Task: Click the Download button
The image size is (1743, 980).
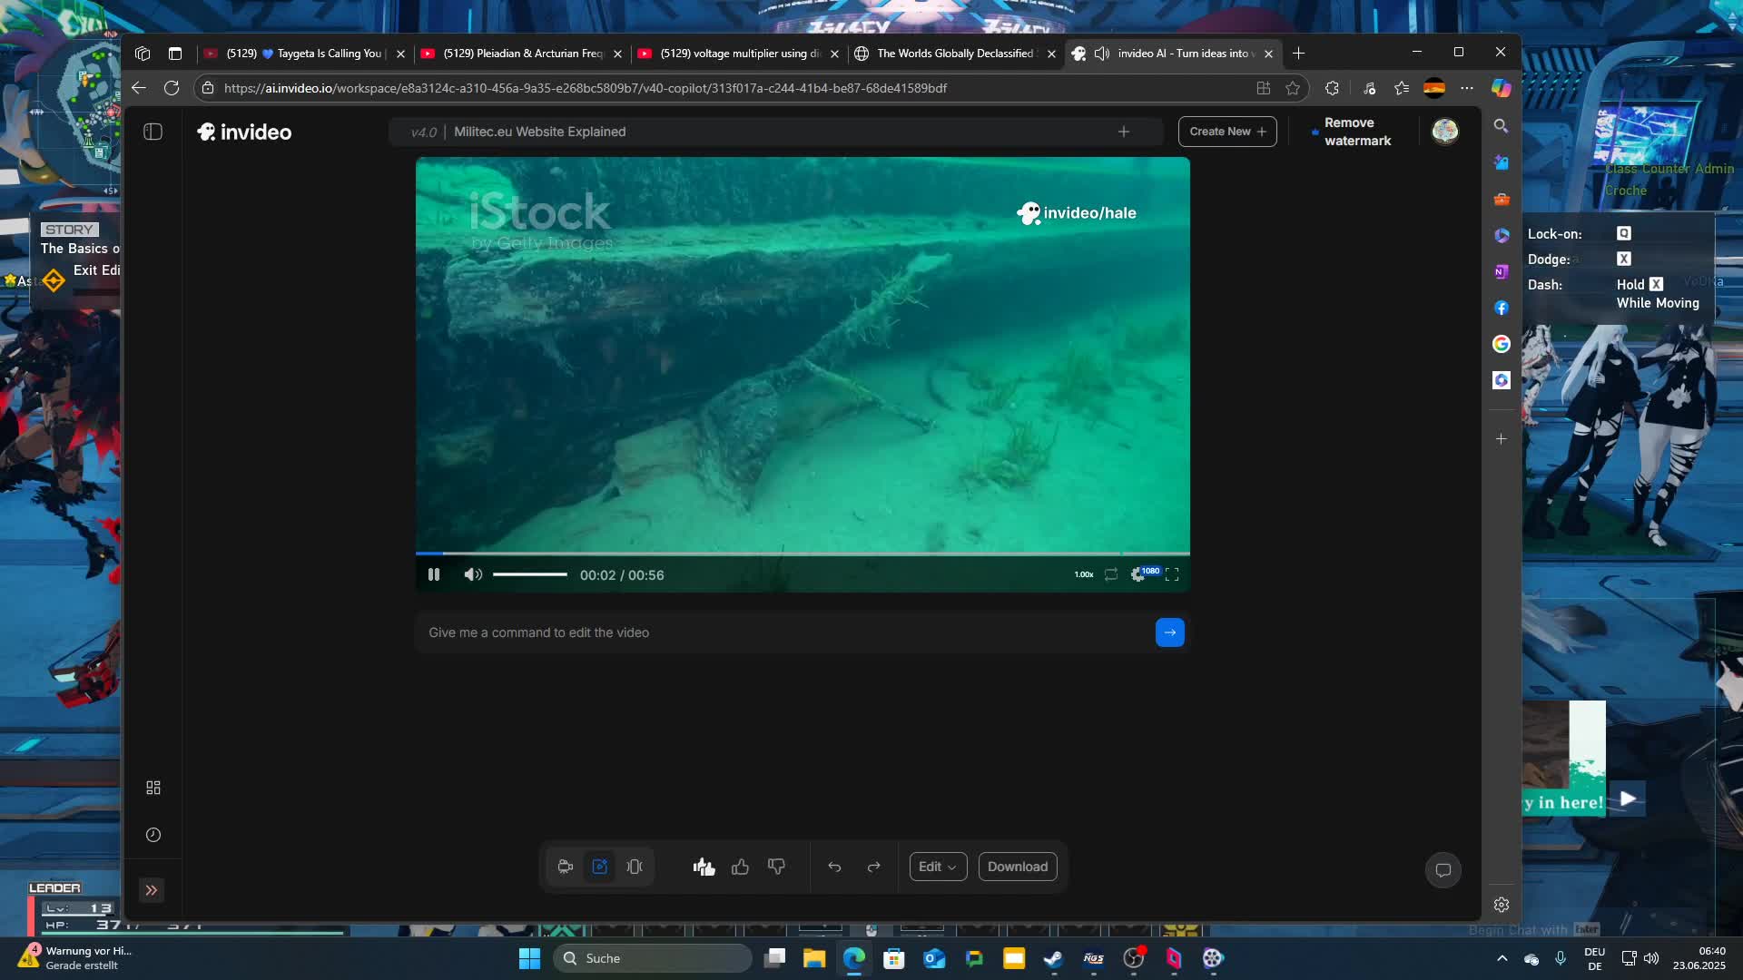Action: (1017, 867)
